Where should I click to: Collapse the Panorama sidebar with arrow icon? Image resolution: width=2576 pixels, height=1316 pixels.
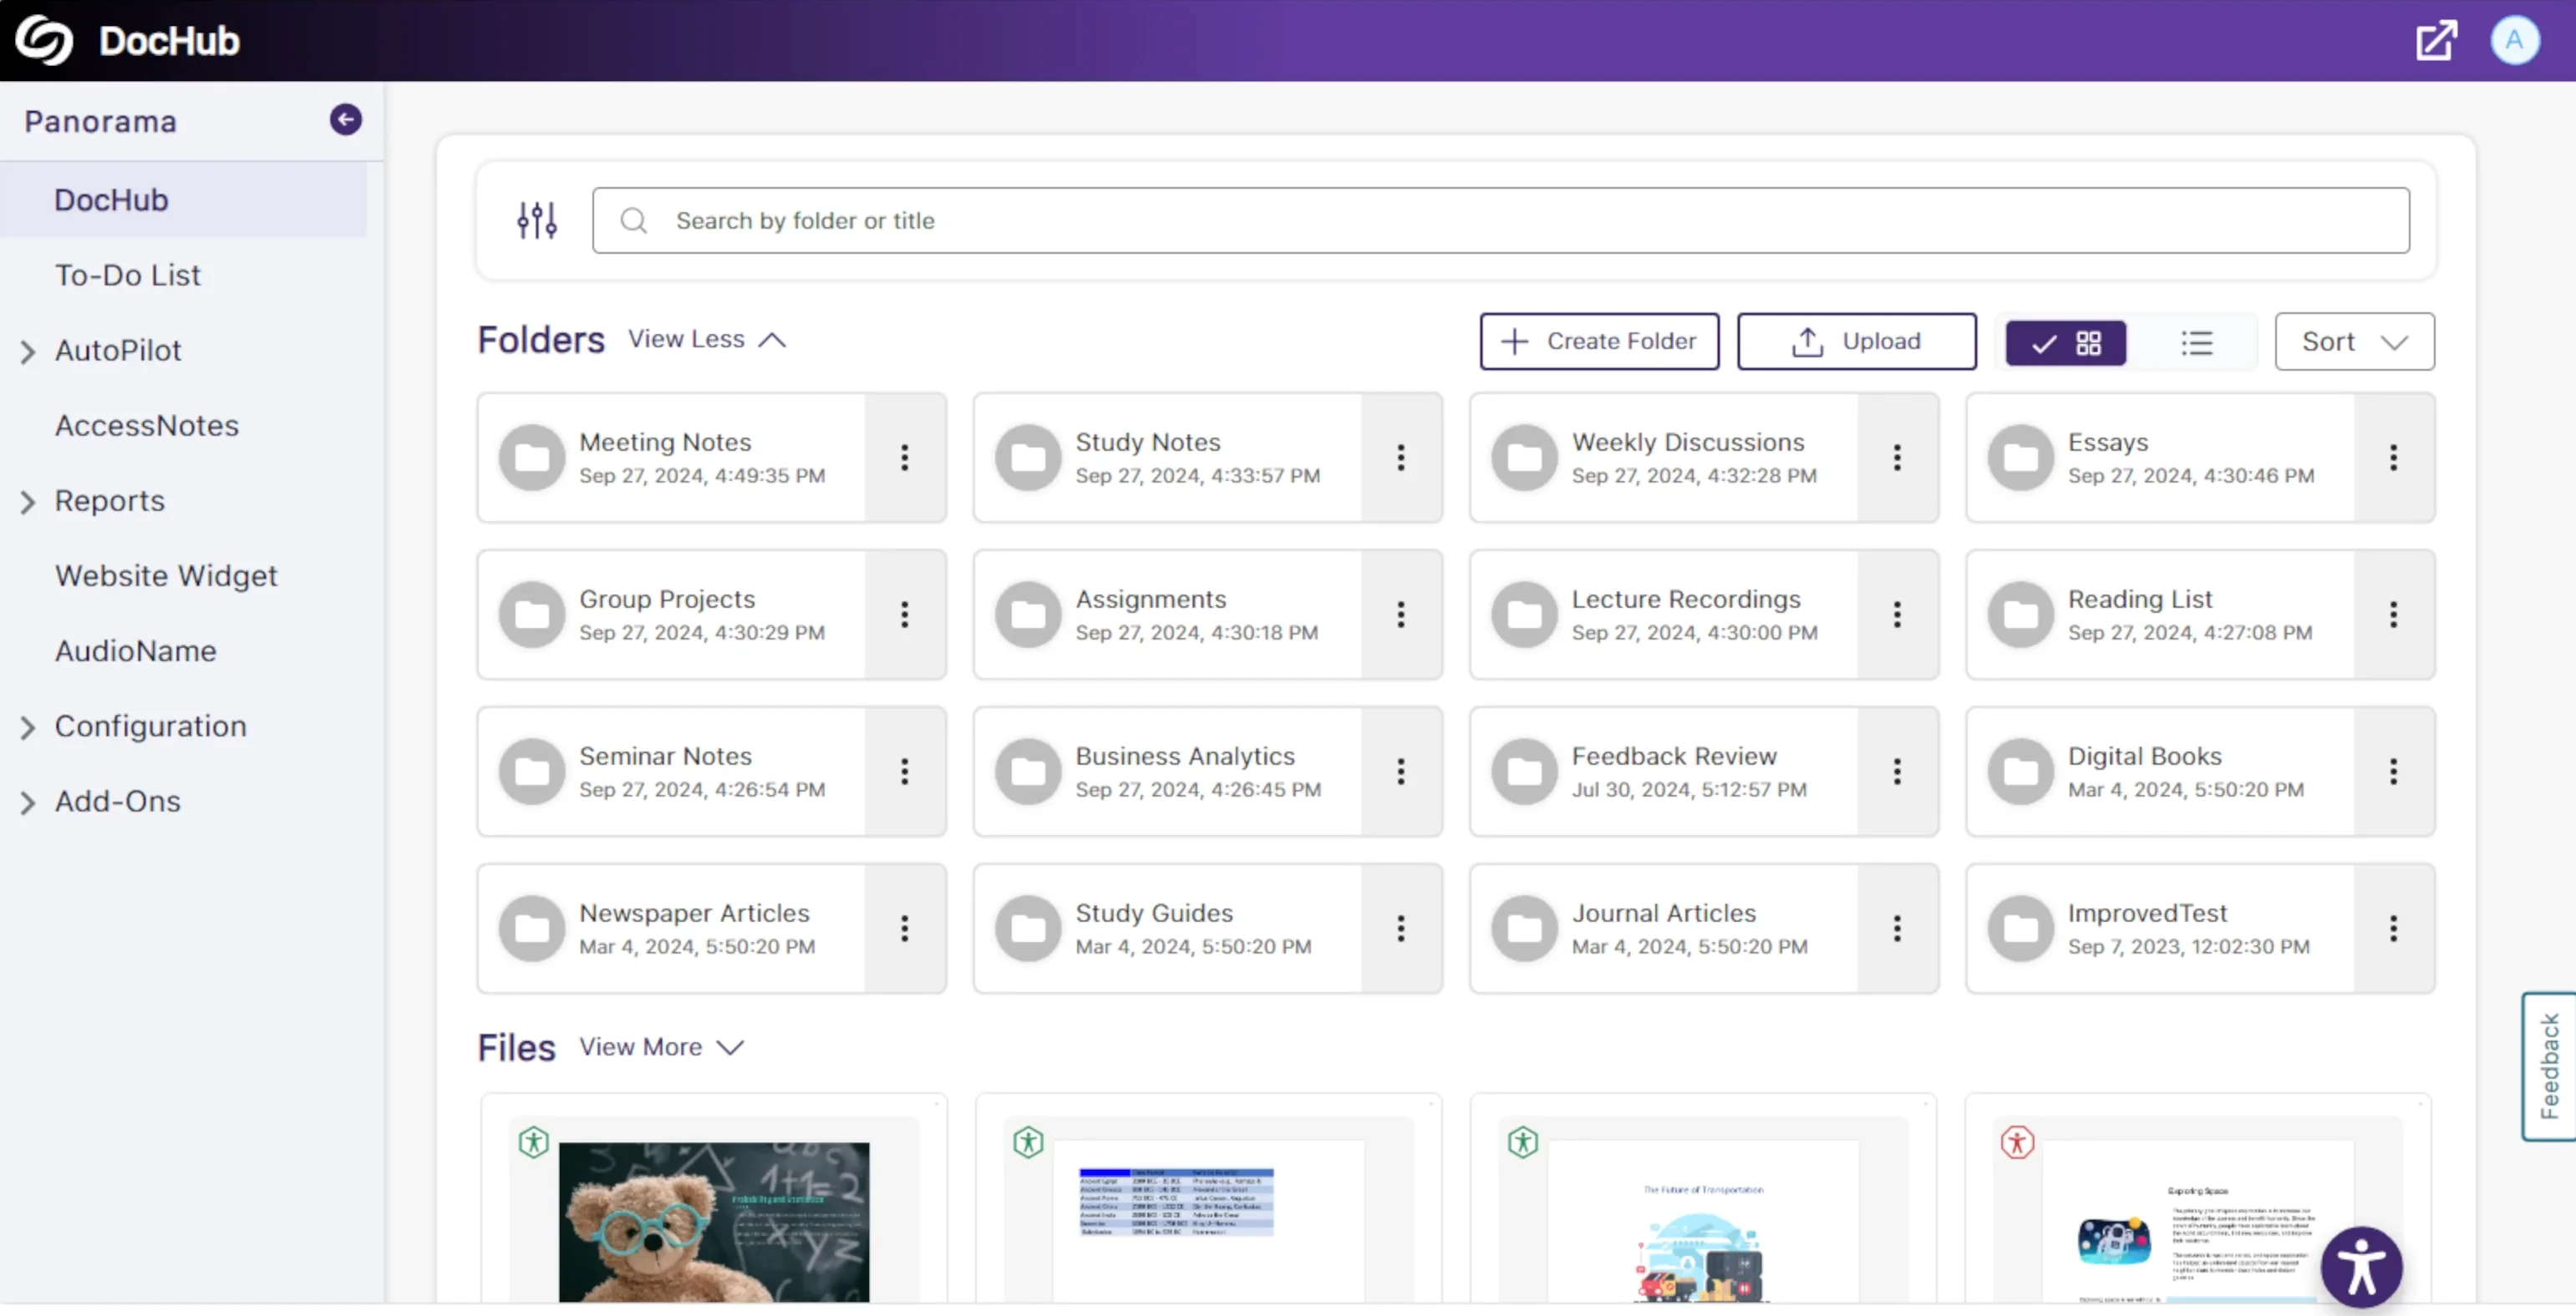346,120
